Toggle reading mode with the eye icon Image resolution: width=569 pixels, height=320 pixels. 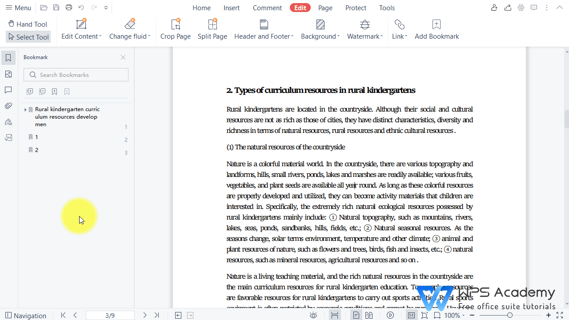pyautogui.click(x=313, y=315)
